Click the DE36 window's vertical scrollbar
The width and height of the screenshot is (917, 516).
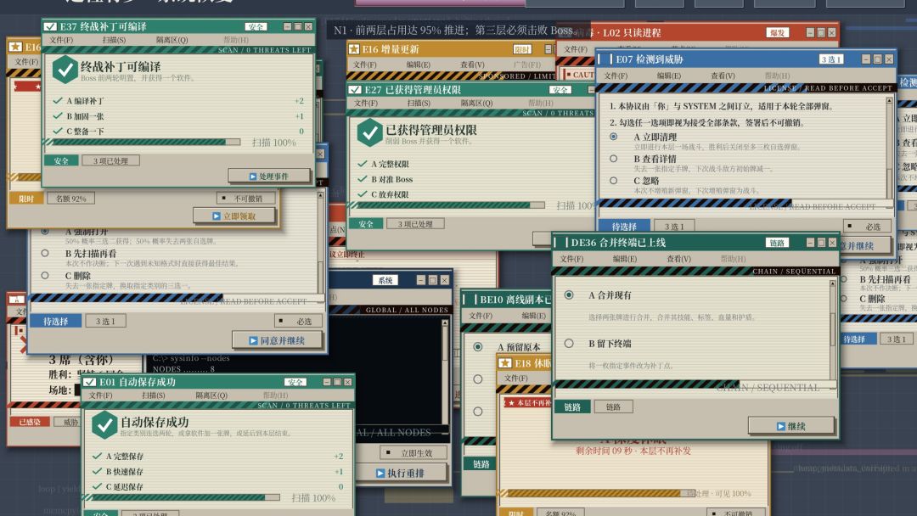pyautogui.click(x=833, y=331)
